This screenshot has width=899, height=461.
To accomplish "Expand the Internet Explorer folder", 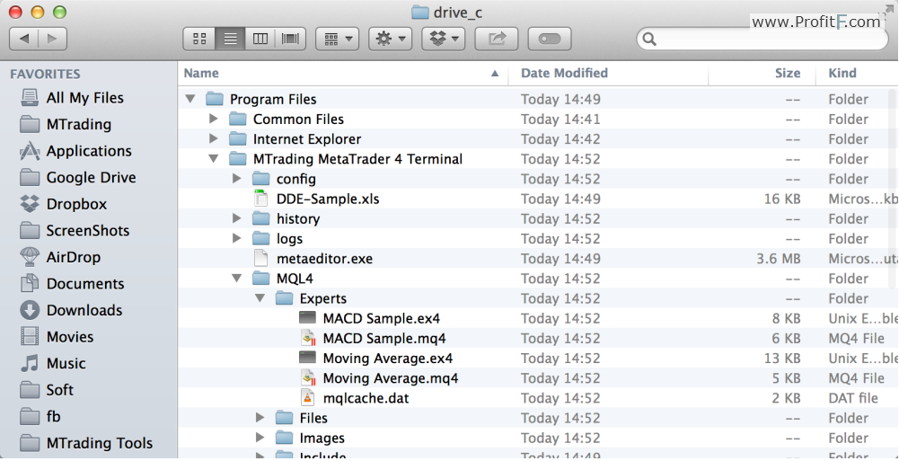I will click(x=213, y=138).
